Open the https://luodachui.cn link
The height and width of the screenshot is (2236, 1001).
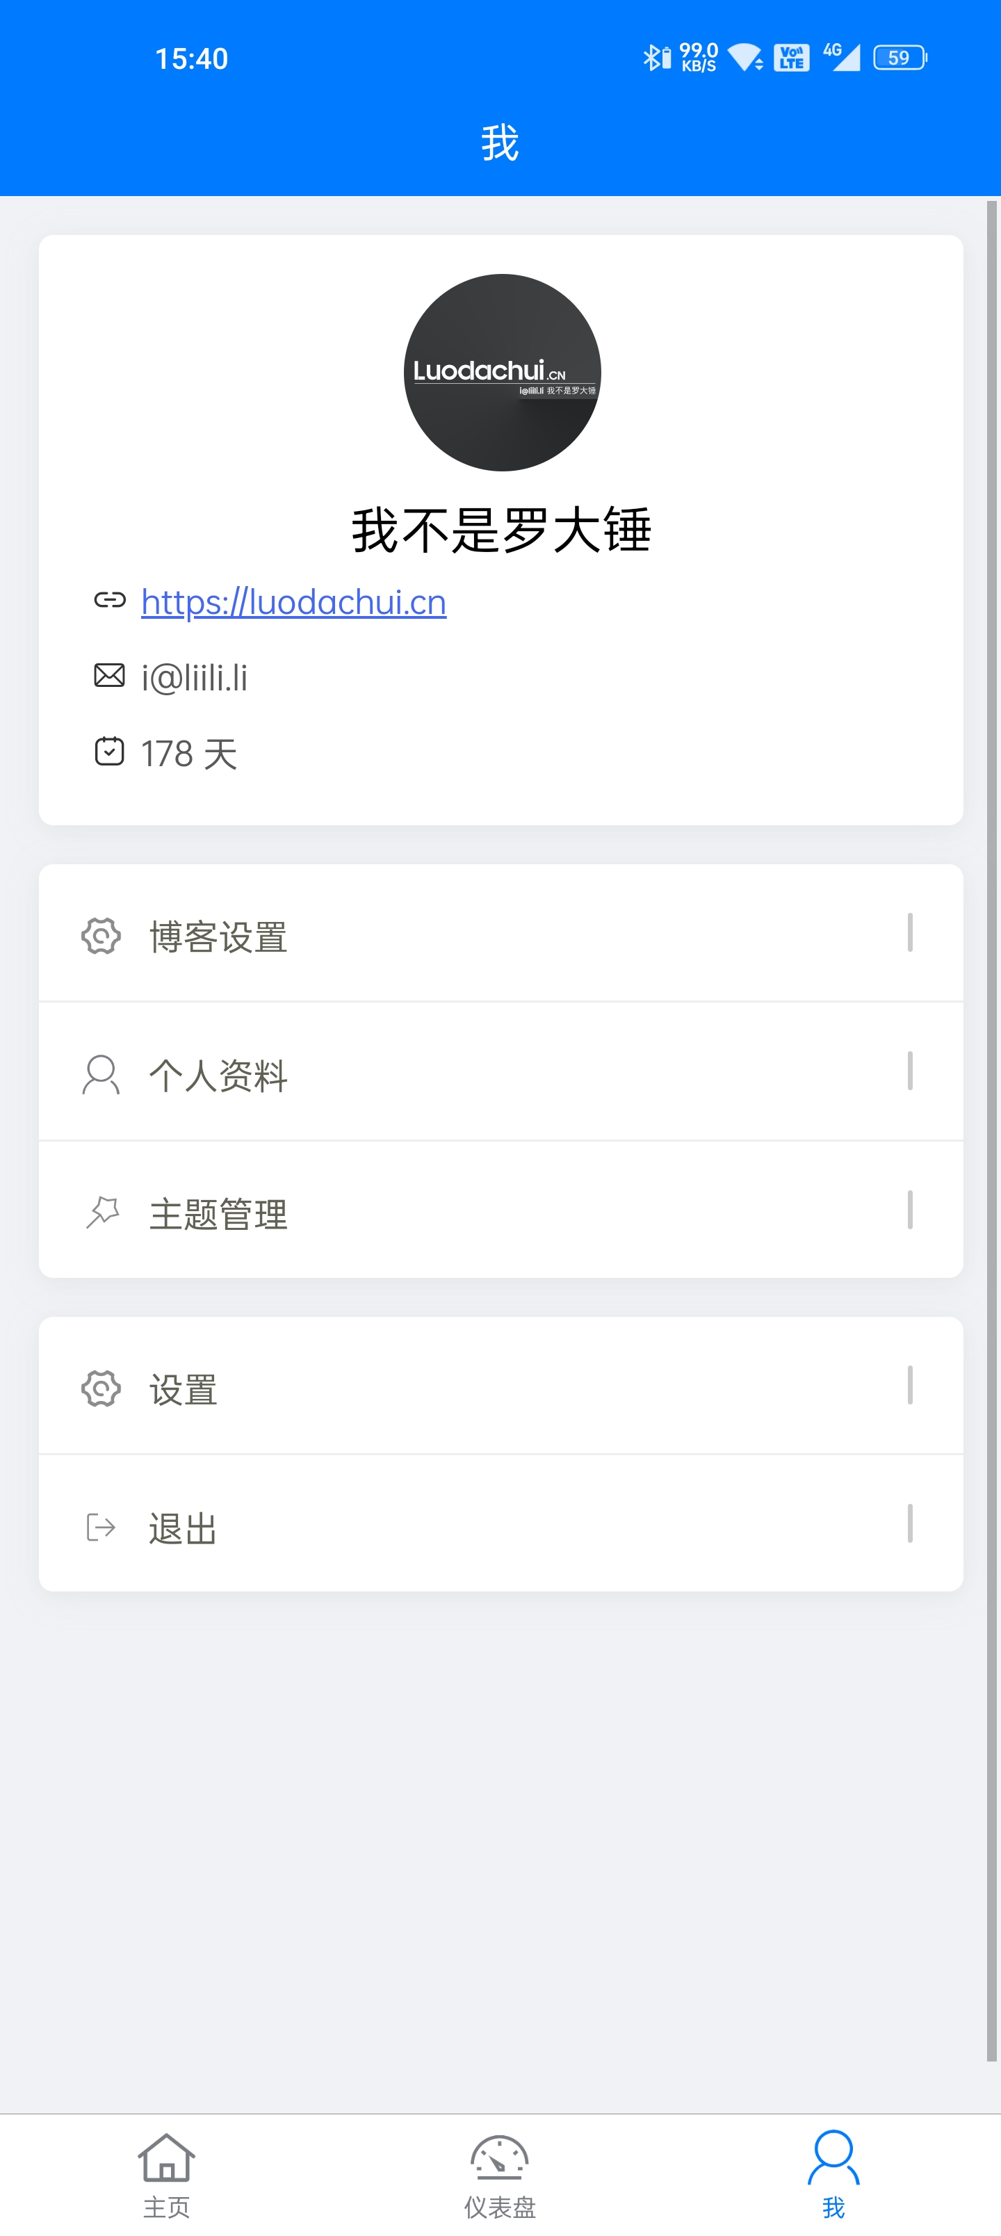pos(293,601)
